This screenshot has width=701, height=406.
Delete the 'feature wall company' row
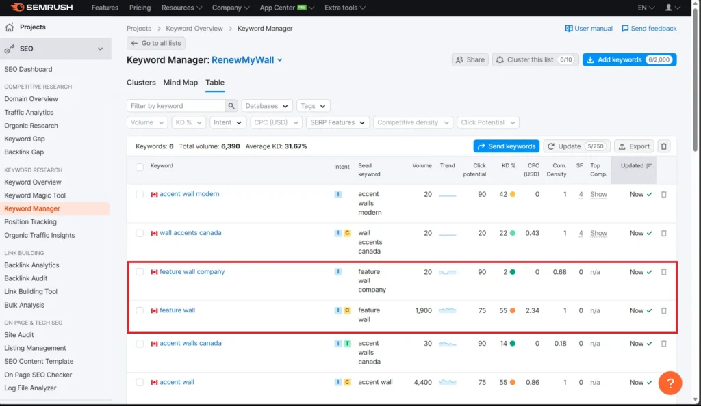click(664, 272)
